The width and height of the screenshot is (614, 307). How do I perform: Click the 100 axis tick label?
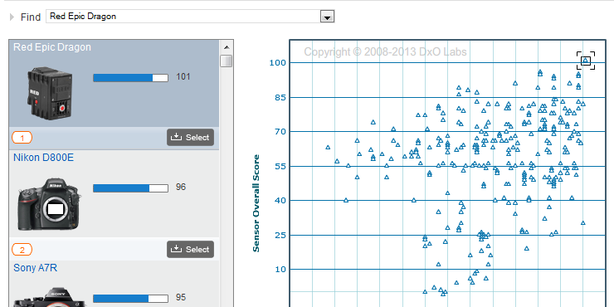(277, 63)
